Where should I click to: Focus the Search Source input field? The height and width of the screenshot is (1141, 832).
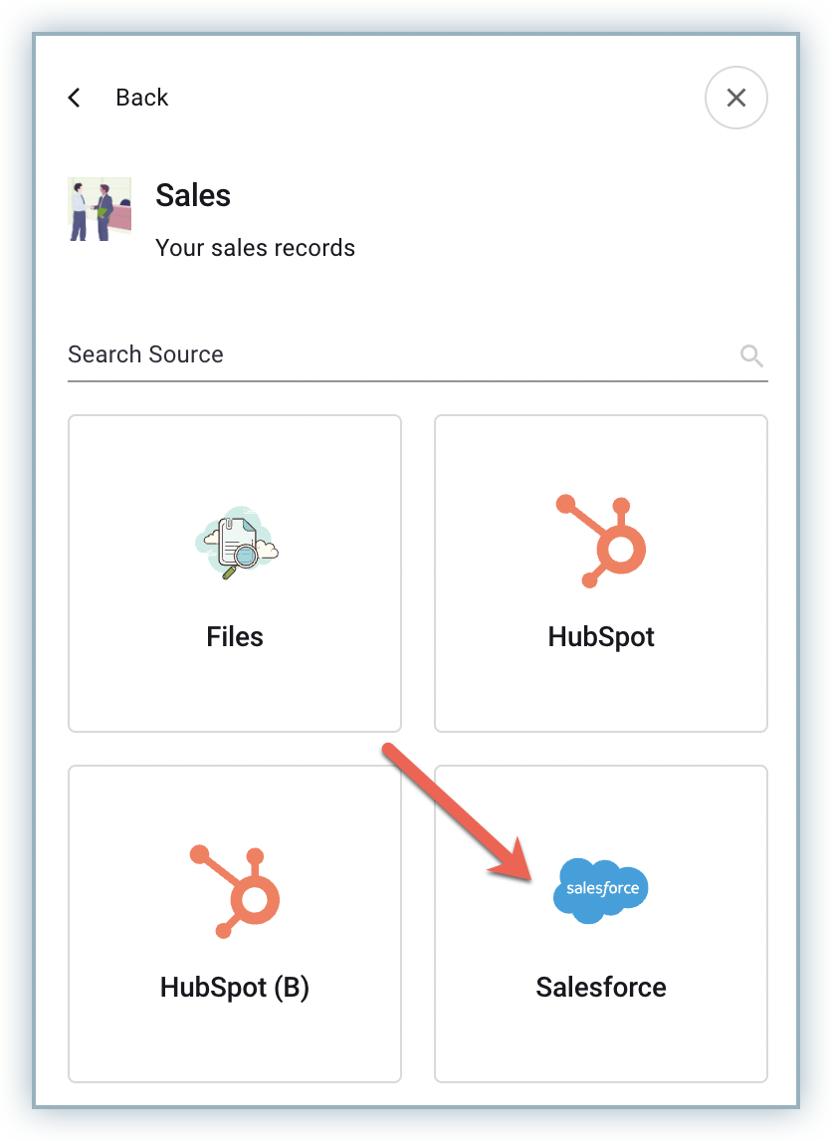[x=398, y=354]
